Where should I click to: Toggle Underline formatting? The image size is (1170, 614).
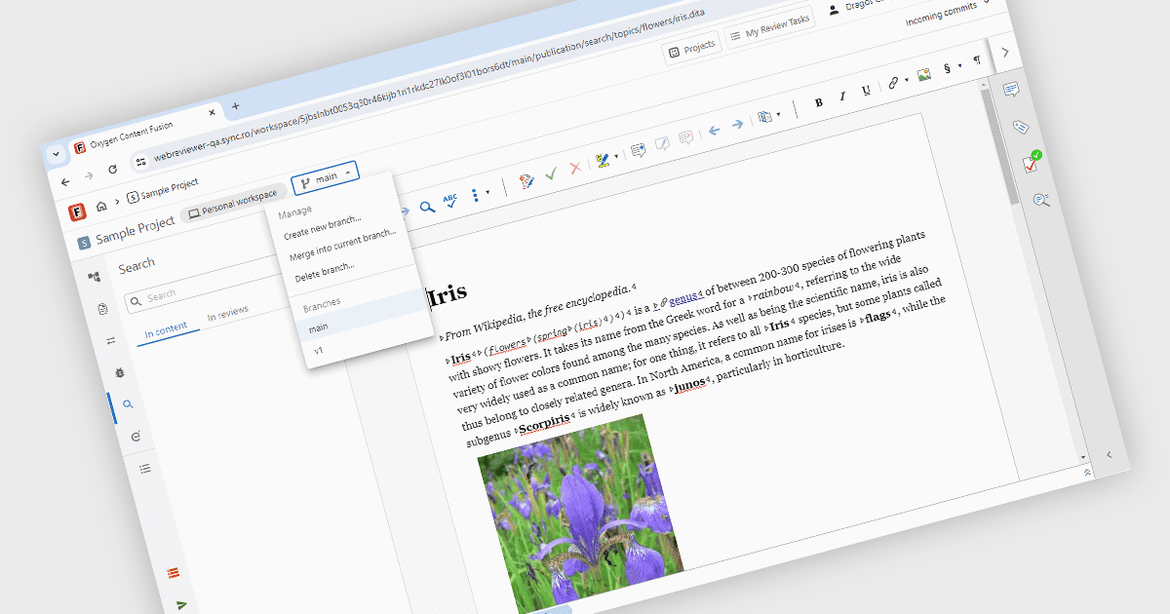(x=867, y=90)
